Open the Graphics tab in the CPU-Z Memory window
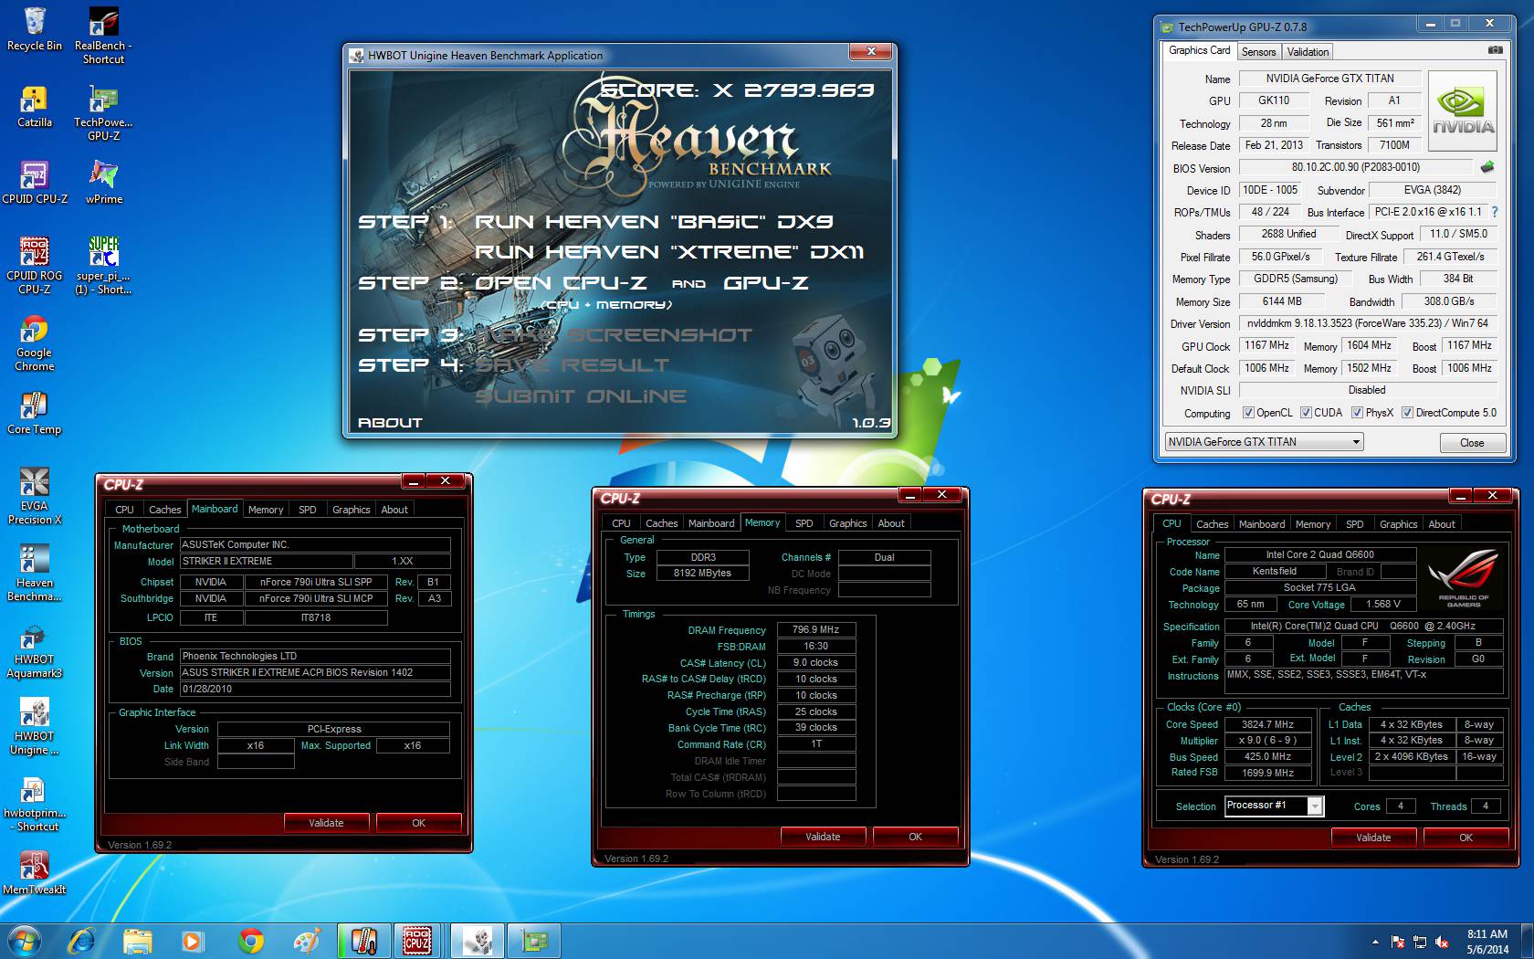The width and height of the screenshot is (1534, 959). (x=847, y=523)
